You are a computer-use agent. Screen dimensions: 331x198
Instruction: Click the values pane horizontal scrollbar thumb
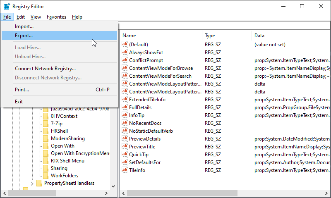pyautogui.click(x=182, y=193)
